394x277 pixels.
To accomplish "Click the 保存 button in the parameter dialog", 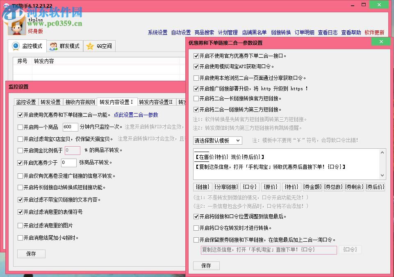I will [206, 266].
